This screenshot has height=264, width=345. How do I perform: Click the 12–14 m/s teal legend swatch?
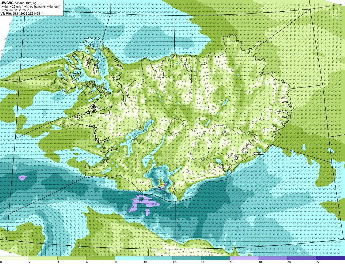[187, 258]
